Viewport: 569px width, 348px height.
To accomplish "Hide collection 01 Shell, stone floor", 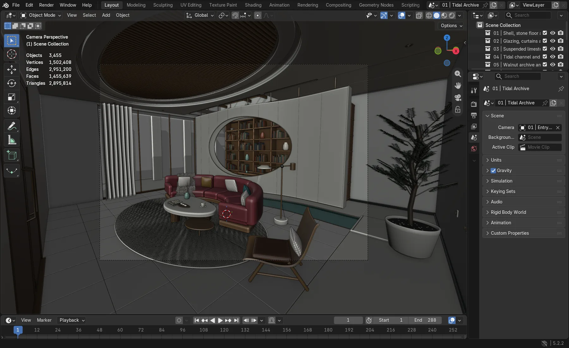I will [553, 33].
